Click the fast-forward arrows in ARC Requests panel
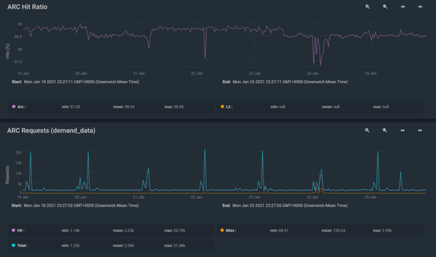Viewport: 436px width, 257px height. tap(420, 130)
